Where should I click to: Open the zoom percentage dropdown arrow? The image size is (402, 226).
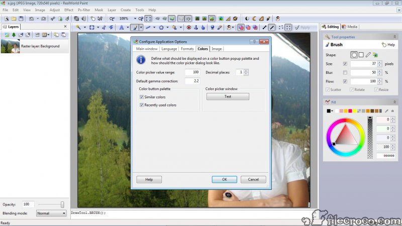pos(135,19)
